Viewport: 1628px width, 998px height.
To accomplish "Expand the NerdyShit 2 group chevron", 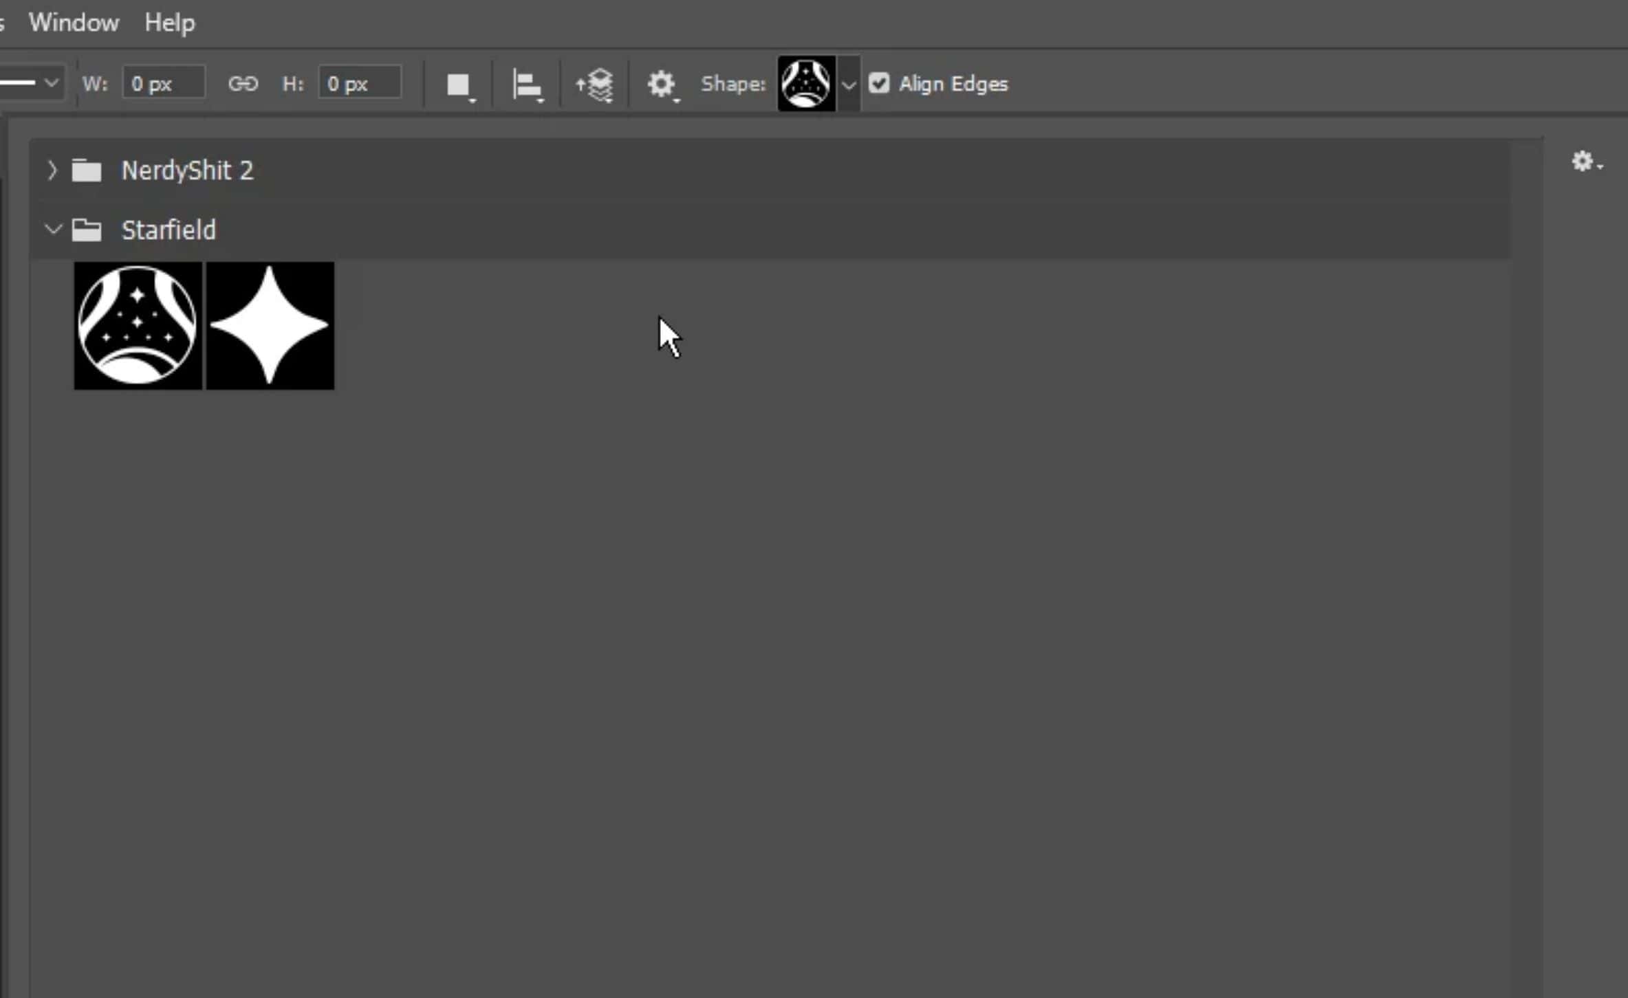I will pyautogui.click(x=52, y=170).
